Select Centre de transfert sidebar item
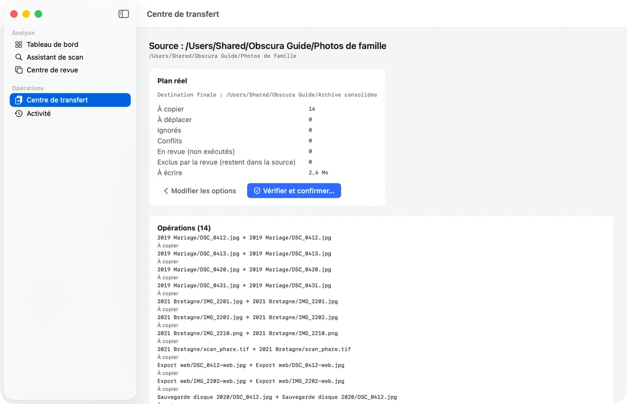Screen dimensions: 627x404 (70, 100)
